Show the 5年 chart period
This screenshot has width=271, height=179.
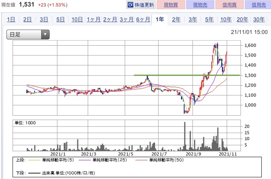pyautogui.click(x=209, y=20)
